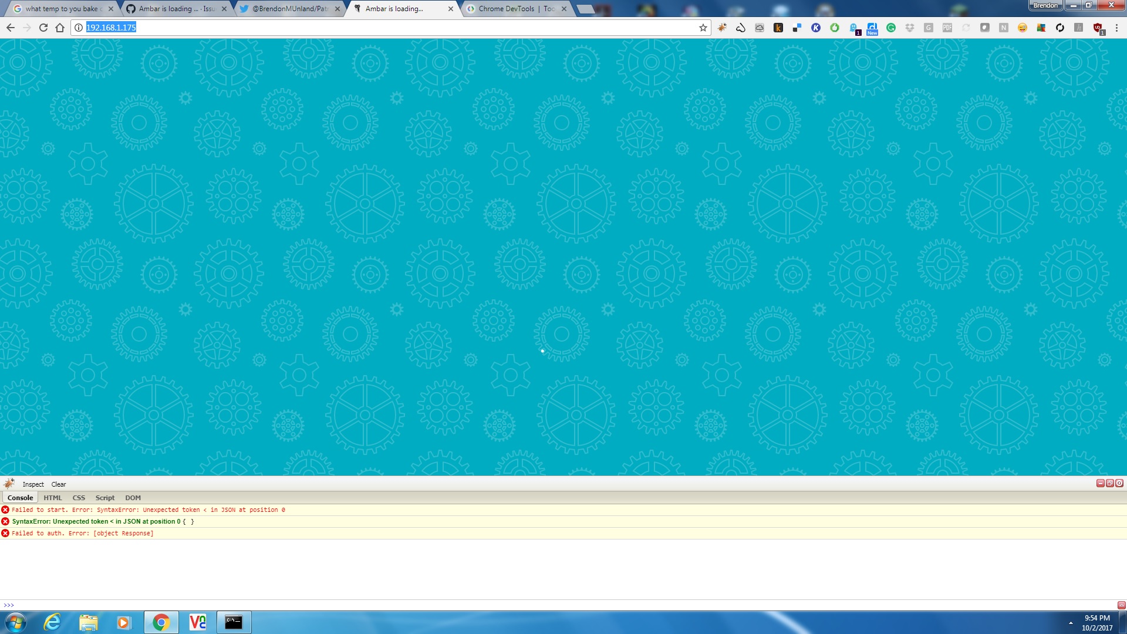Clear the Firebug console output
Viewport: 1127px width, 634px height.
click(x=59, y=484)
